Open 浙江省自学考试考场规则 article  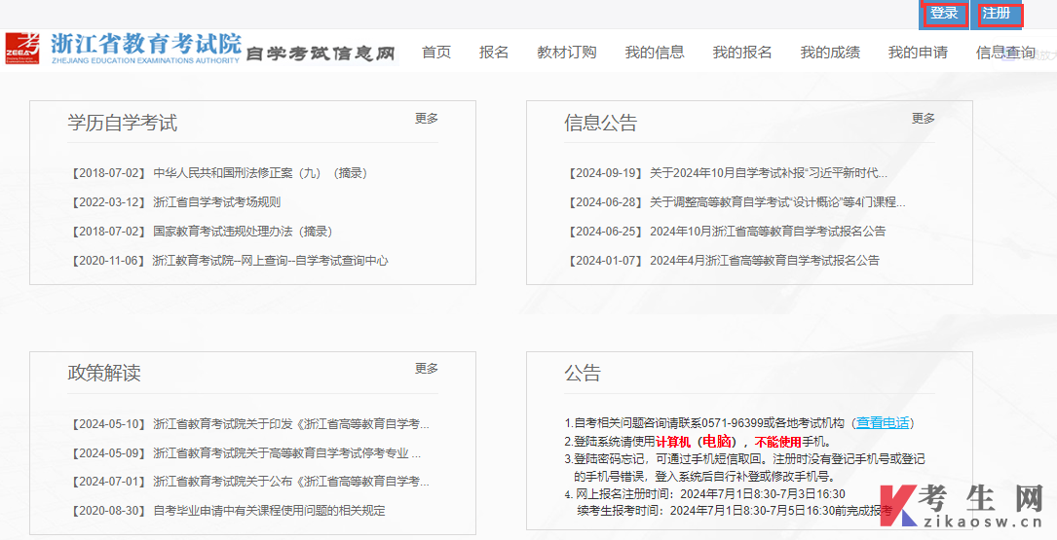(x=216, y=202)
